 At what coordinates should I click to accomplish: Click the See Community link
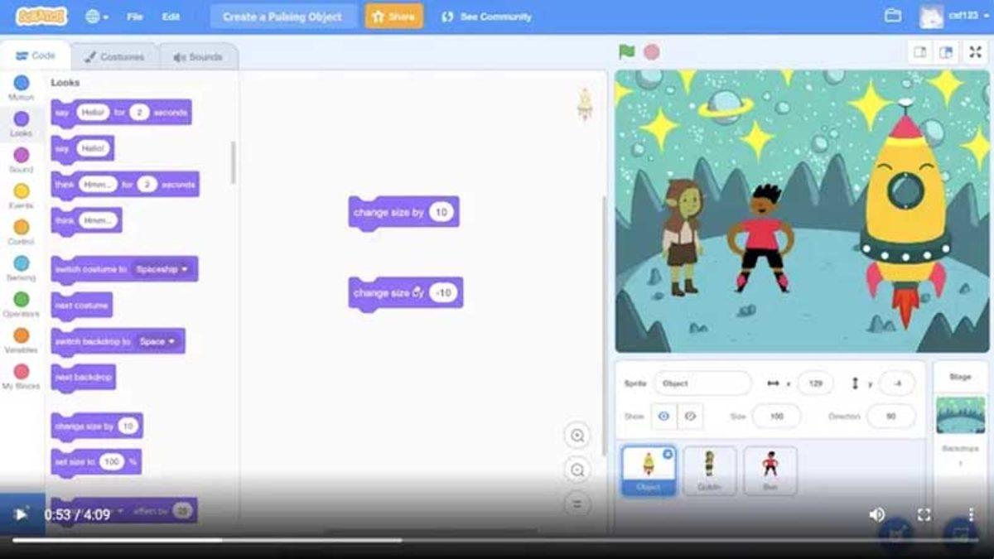click(x=486, y=17)
